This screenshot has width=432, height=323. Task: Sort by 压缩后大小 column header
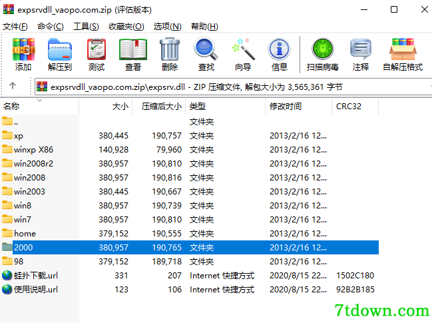159,107
